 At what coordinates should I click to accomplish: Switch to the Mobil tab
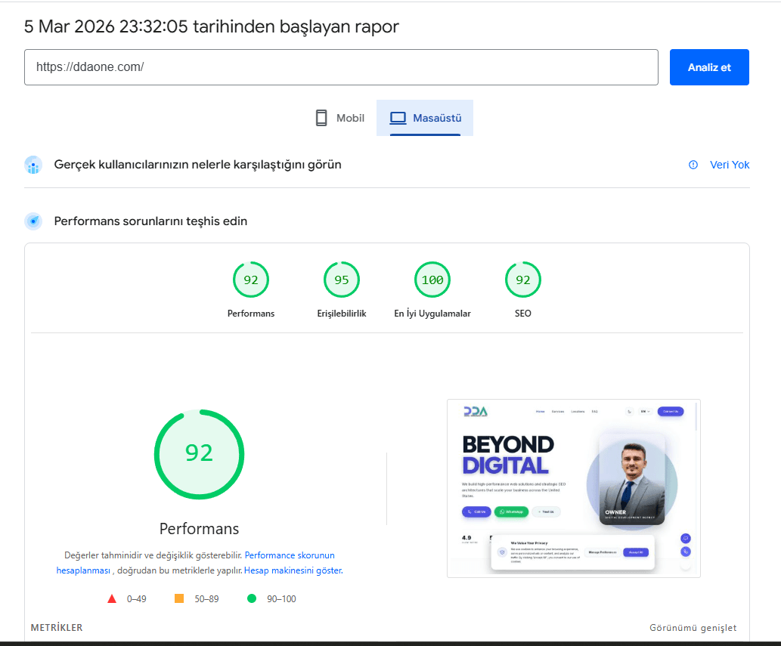pyautogui.click(x=339, y=118)
